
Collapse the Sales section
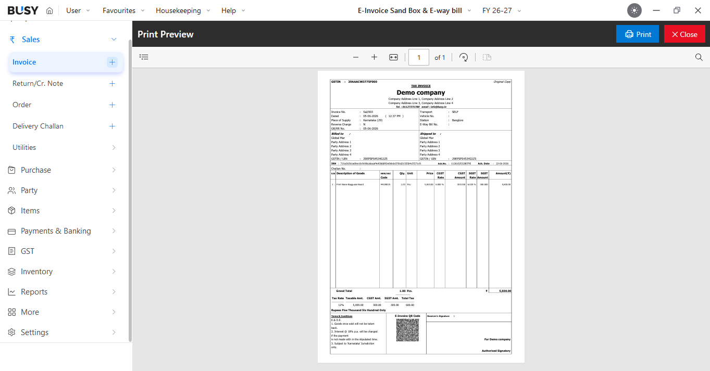(114, 40)
